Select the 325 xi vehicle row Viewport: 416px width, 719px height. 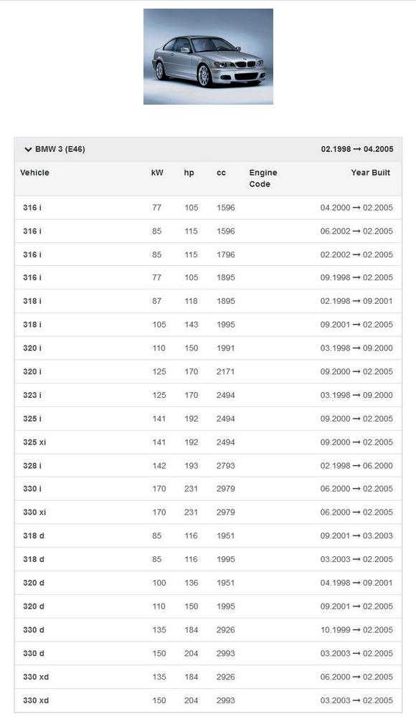[208, 442]
